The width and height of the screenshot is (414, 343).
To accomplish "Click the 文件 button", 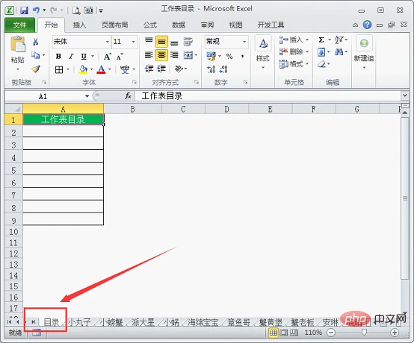I will tap(19, 25).
